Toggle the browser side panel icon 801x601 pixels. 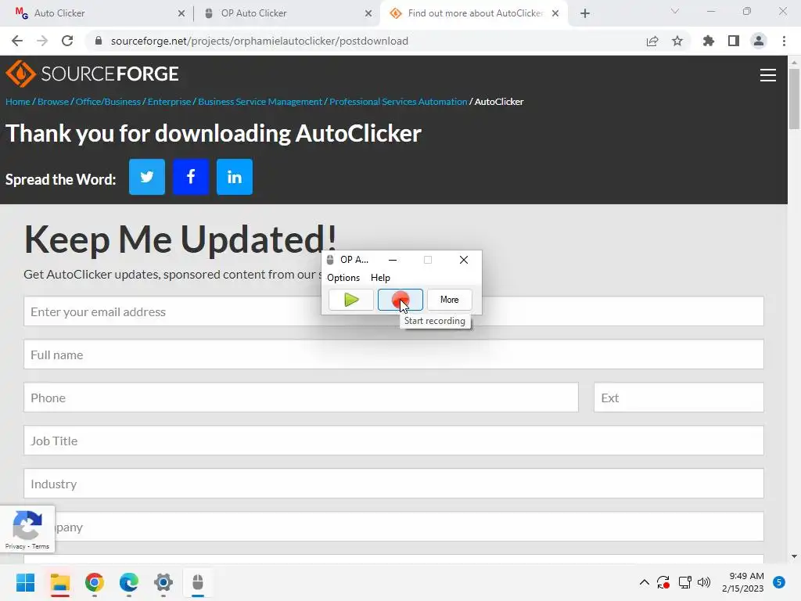click(x=734, y=41)
